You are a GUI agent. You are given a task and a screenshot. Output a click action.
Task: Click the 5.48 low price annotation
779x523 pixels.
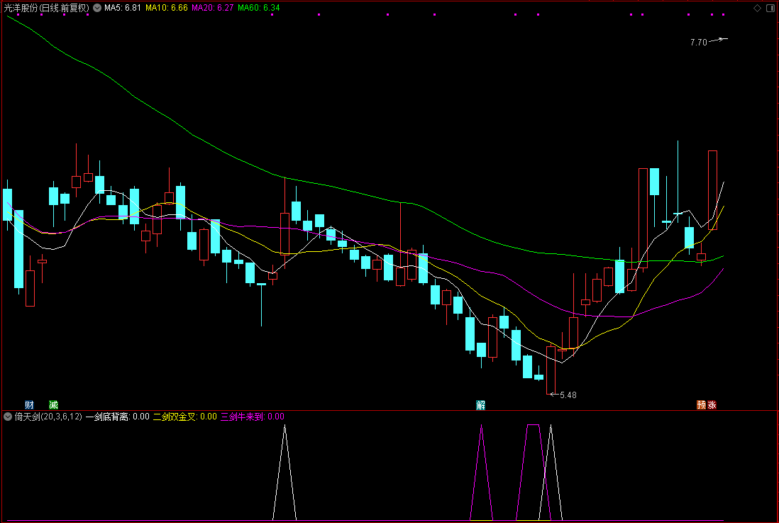[x=568, y=395]
